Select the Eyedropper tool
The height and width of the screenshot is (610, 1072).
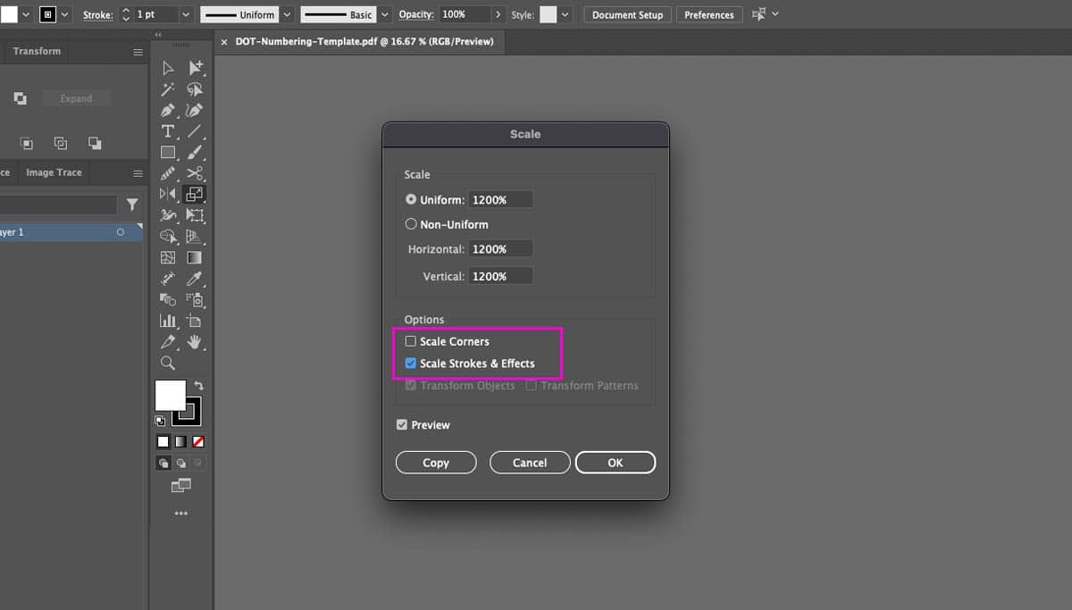pos(195,279)
